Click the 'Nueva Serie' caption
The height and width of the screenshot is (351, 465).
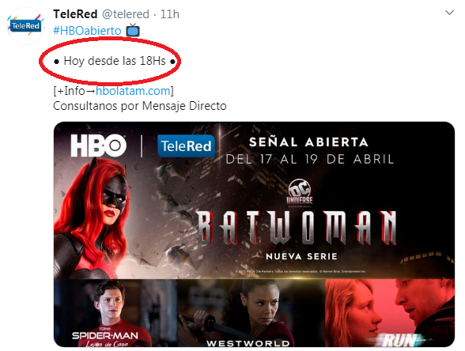coord(301,256)
